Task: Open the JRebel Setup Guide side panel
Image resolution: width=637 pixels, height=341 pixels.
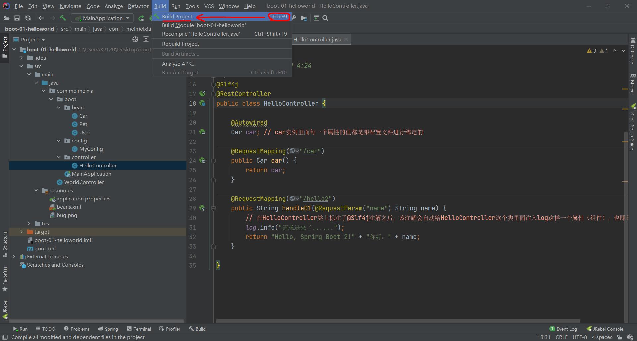Action: pyautogui.click(x=633, y=127)
